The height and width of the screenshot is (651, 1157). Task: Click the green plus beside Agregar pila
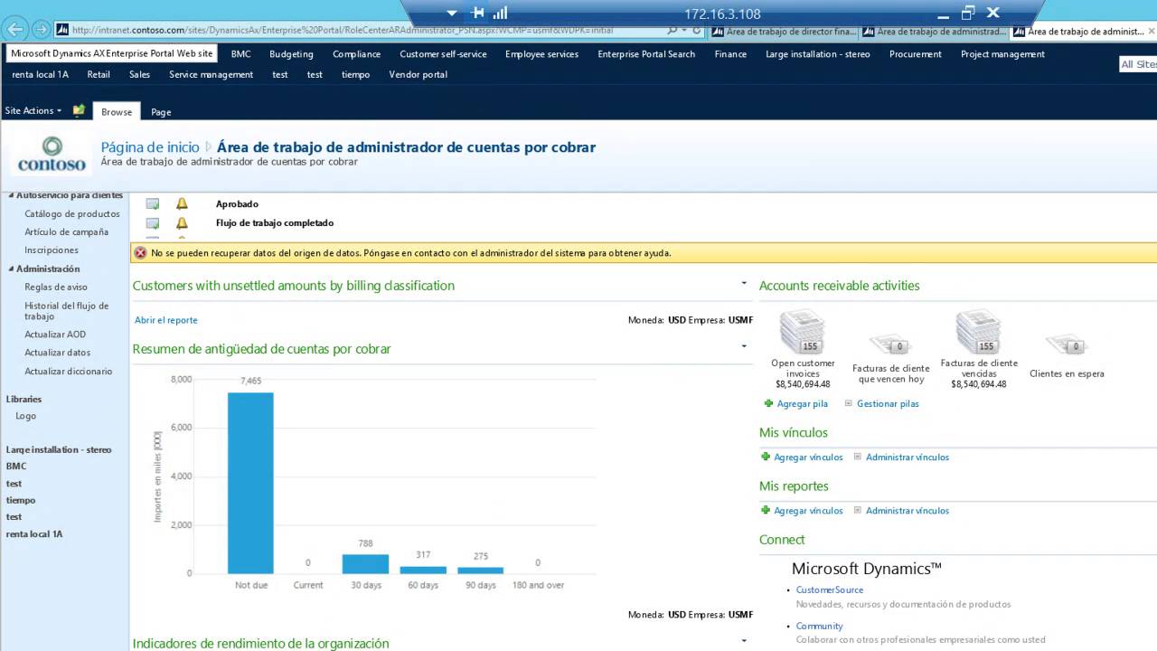point(768,403)
